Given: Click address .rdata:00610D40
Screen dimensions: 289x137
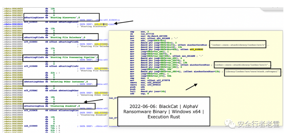Looking at the screenshot, I should pyautogui.click(x=13, y=29).
